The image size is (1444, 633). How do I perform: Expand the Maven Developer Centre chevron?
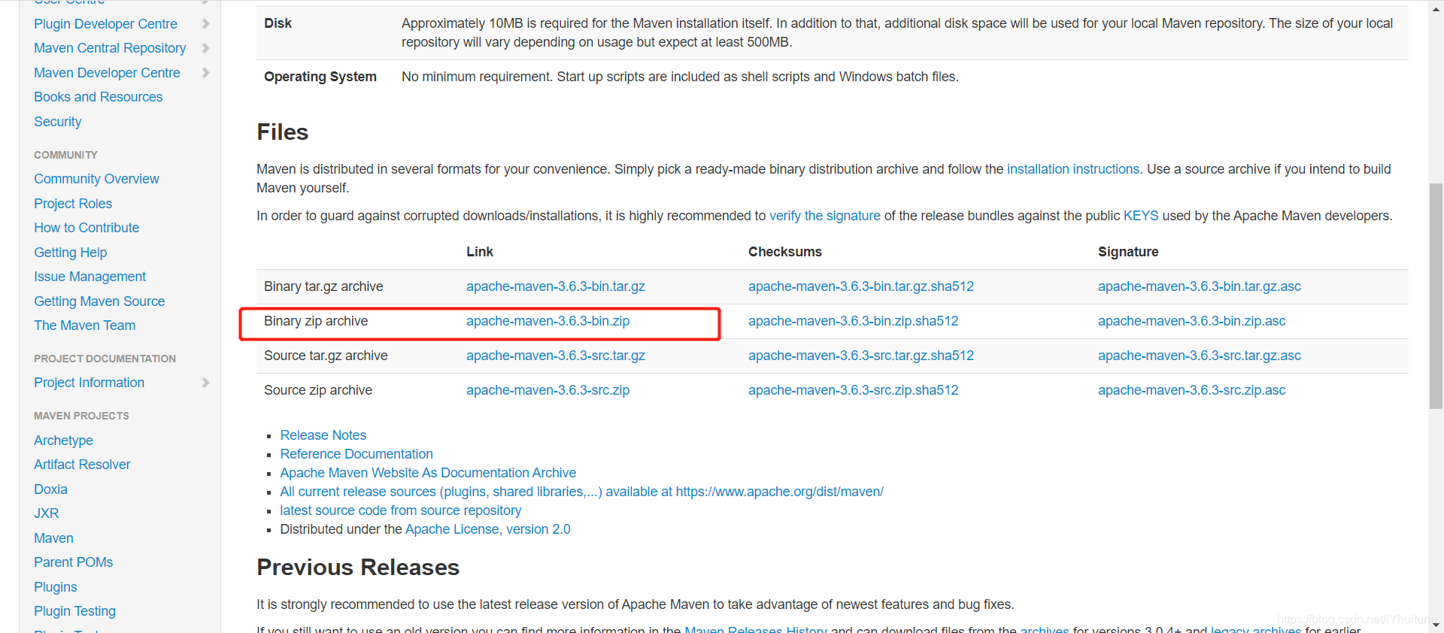tap(205, 73)
